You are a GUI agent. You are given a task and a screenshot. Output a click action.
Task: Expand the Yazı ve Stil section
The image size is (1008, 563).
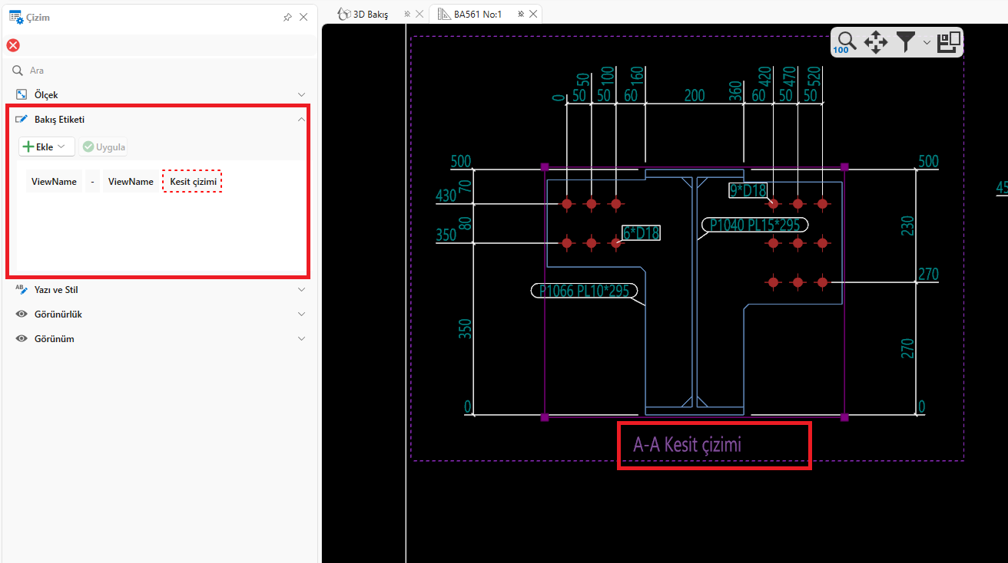coord(301,290)
